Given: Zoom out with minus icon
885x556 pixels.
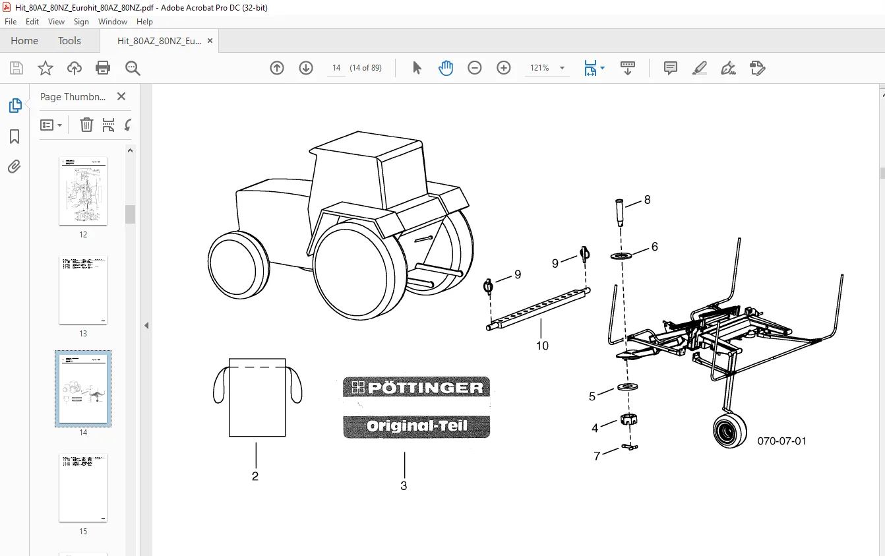Looking at the screenshot, I should pos(475,68).
